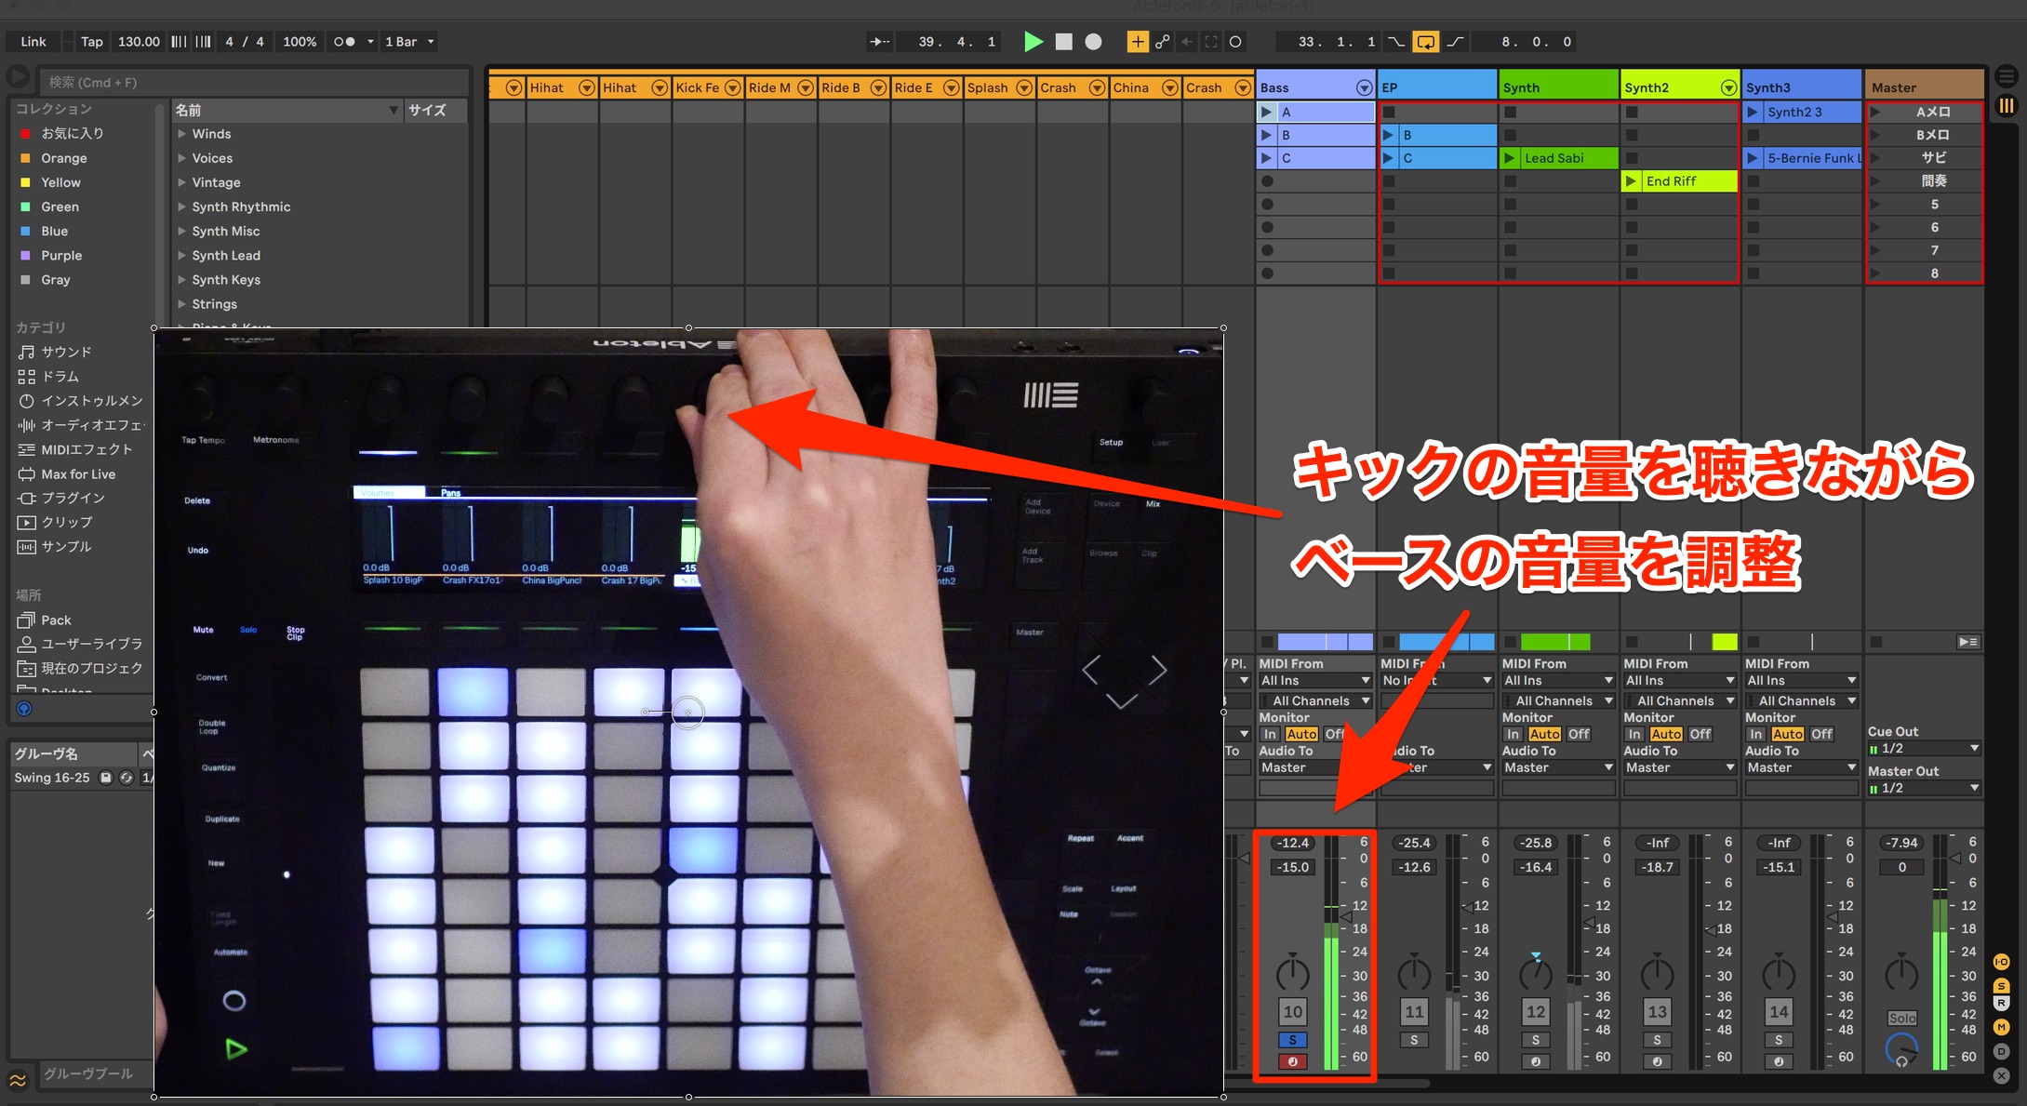Click the browser Preview play icon
Image resolution: width=2027 pixels, height=1106 pixels.
pos(18,77)
